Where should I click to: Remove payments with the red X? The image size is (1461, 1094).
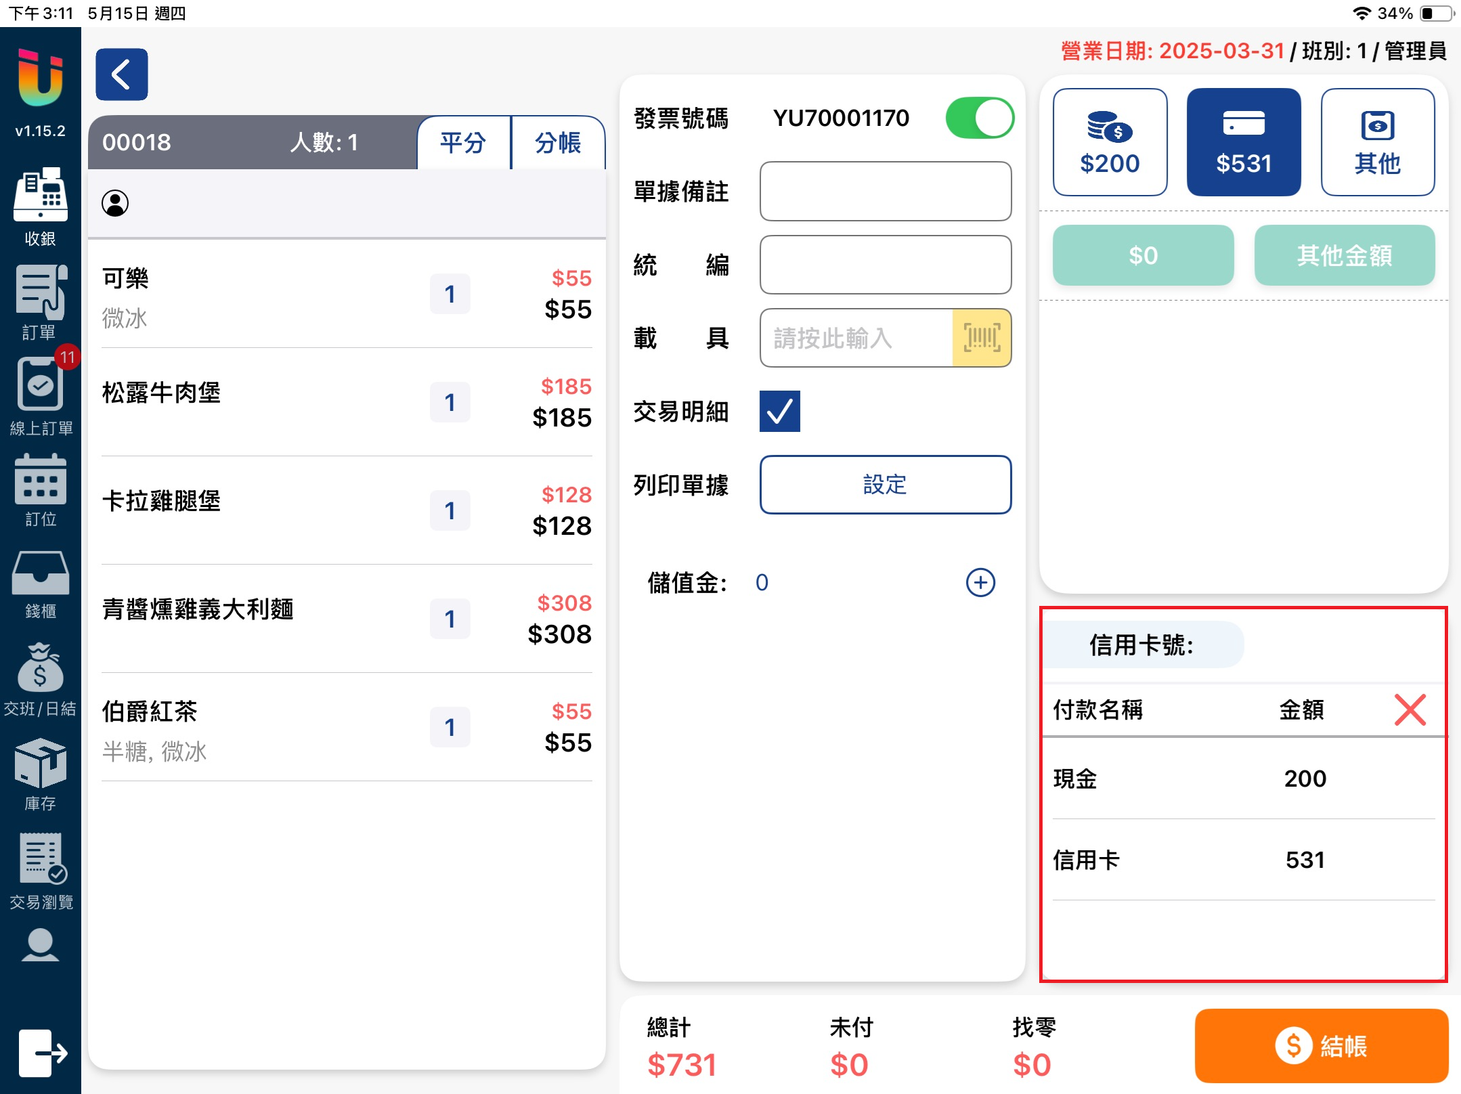(x=1410, y=709)
